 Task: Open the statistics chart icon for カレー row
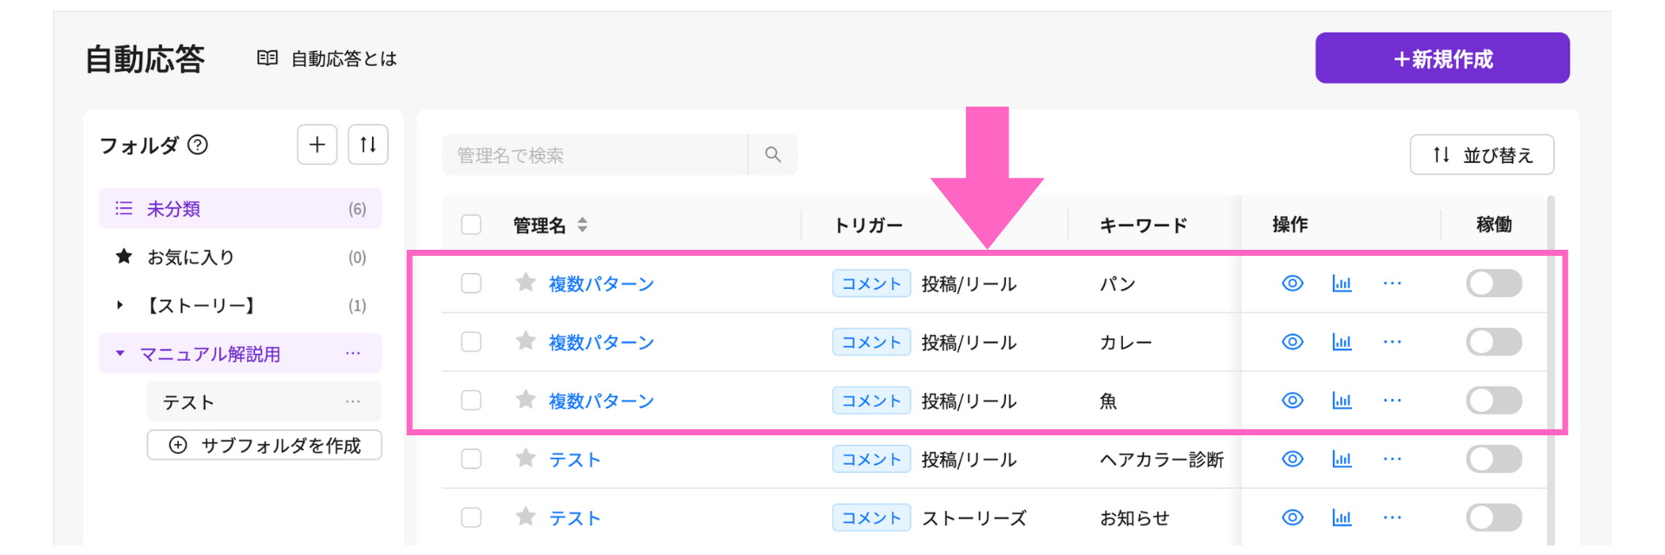pos(1342,342)
